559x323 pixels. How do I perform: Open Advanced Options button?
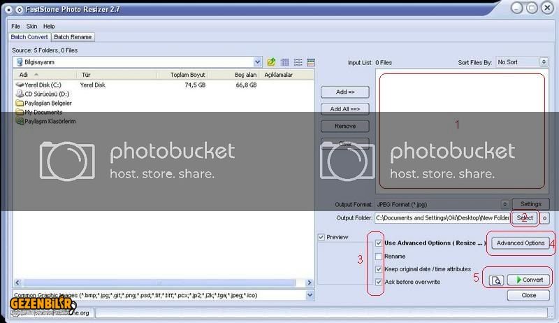[x=521, y=243]
